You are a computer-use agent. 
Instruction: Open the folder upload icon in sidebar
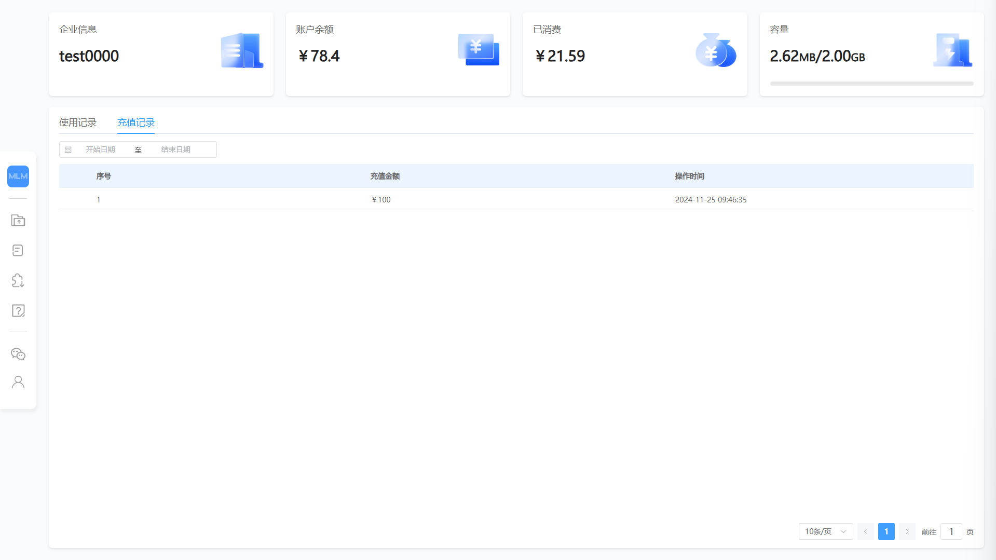(18, 221)
